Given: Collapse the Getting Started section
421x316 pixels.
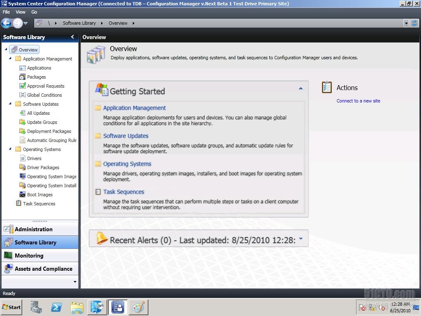Looking at the screenshot, I should 301,89.
